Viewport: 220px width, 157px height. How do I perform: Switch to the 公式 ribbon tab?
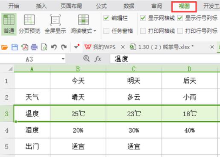coord(101,6)
